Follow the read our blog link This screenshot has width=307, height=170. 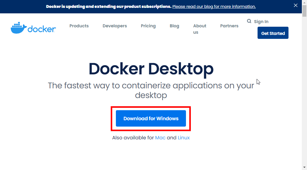pyautogui.click(x=214, y=6)
